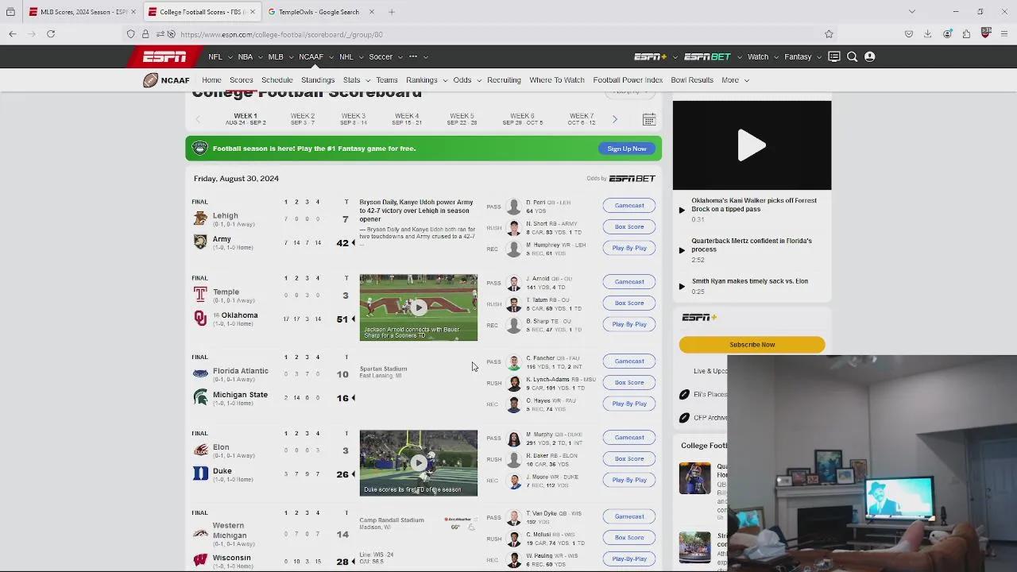The width and height of the screenshot is (1017, 572).
Task: Select Week 5 on the scoreboard
Action: coord(462,119)
